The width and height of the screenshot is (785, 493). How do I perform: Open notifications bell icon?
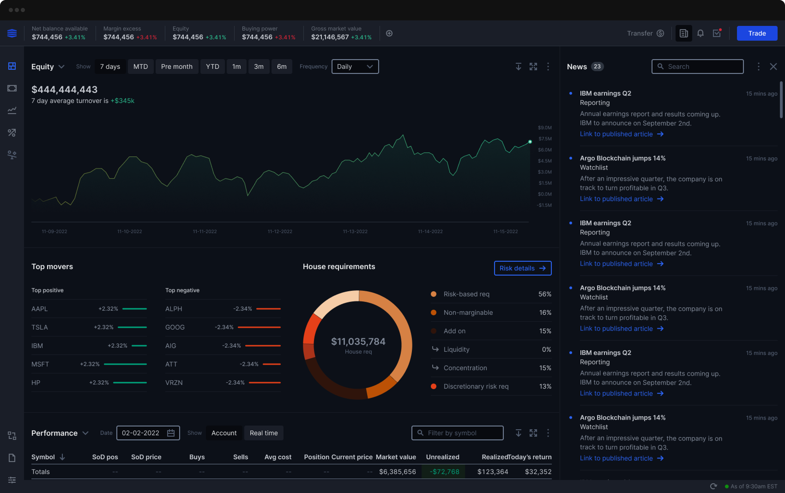[x=701, y=33]
